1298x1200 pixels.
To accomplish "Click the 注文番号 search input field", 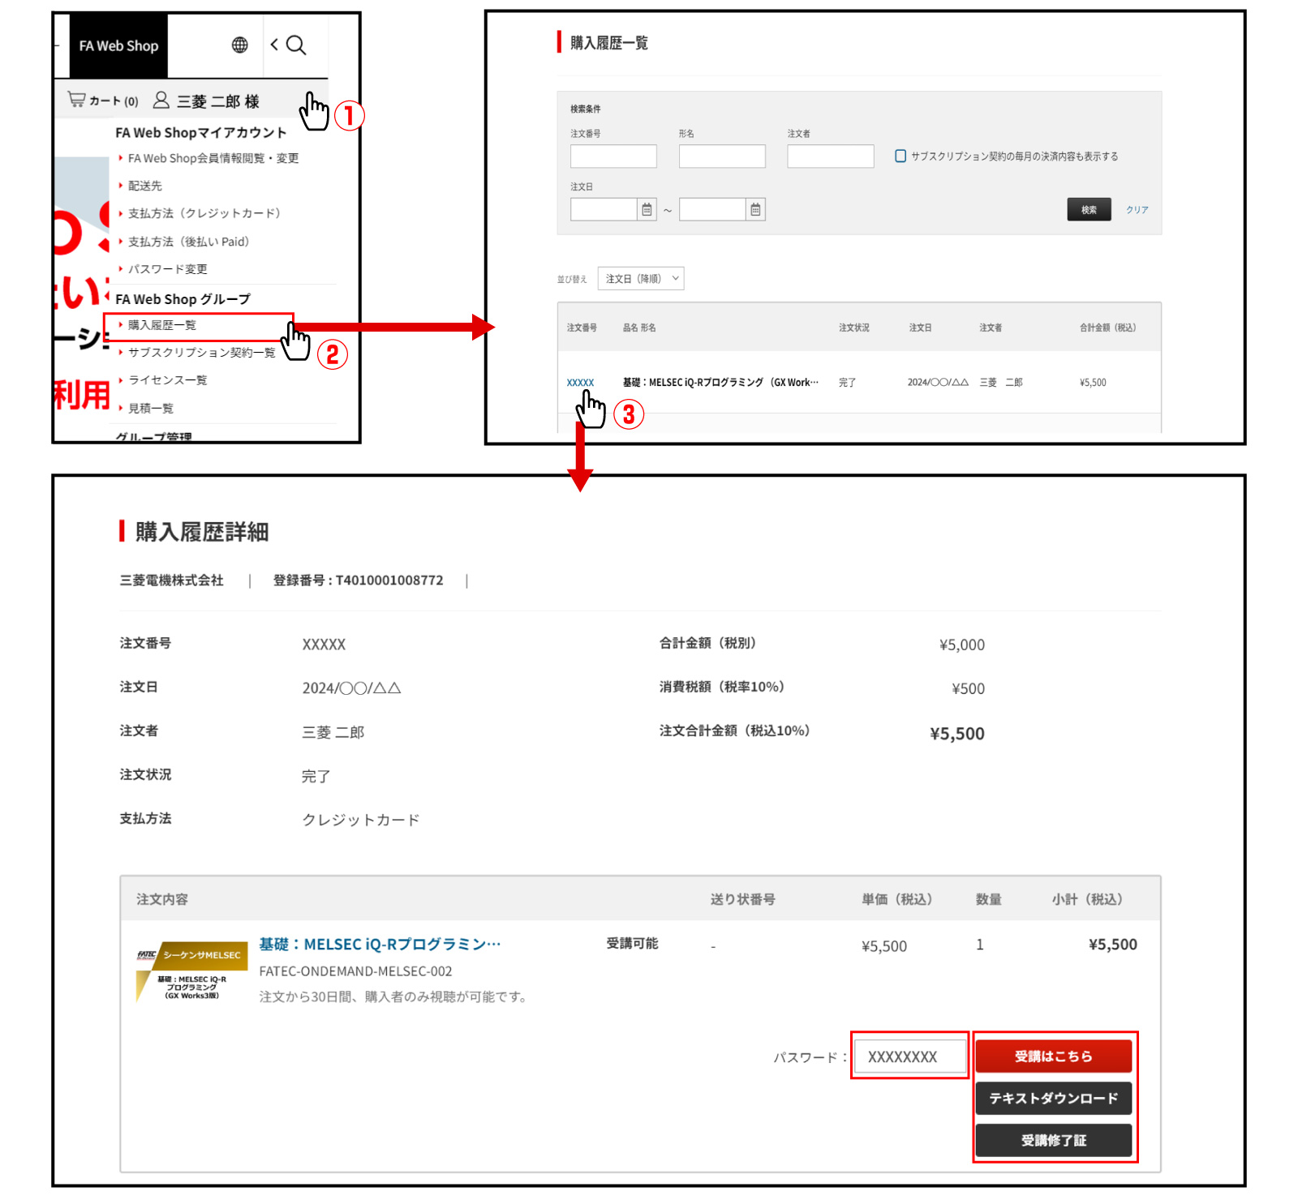I will pos(613,156).
